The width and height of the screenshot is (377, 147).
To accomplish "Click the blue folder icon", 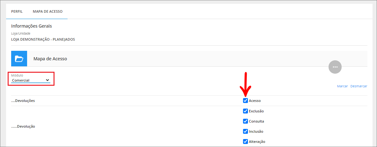I will point(19,58).
